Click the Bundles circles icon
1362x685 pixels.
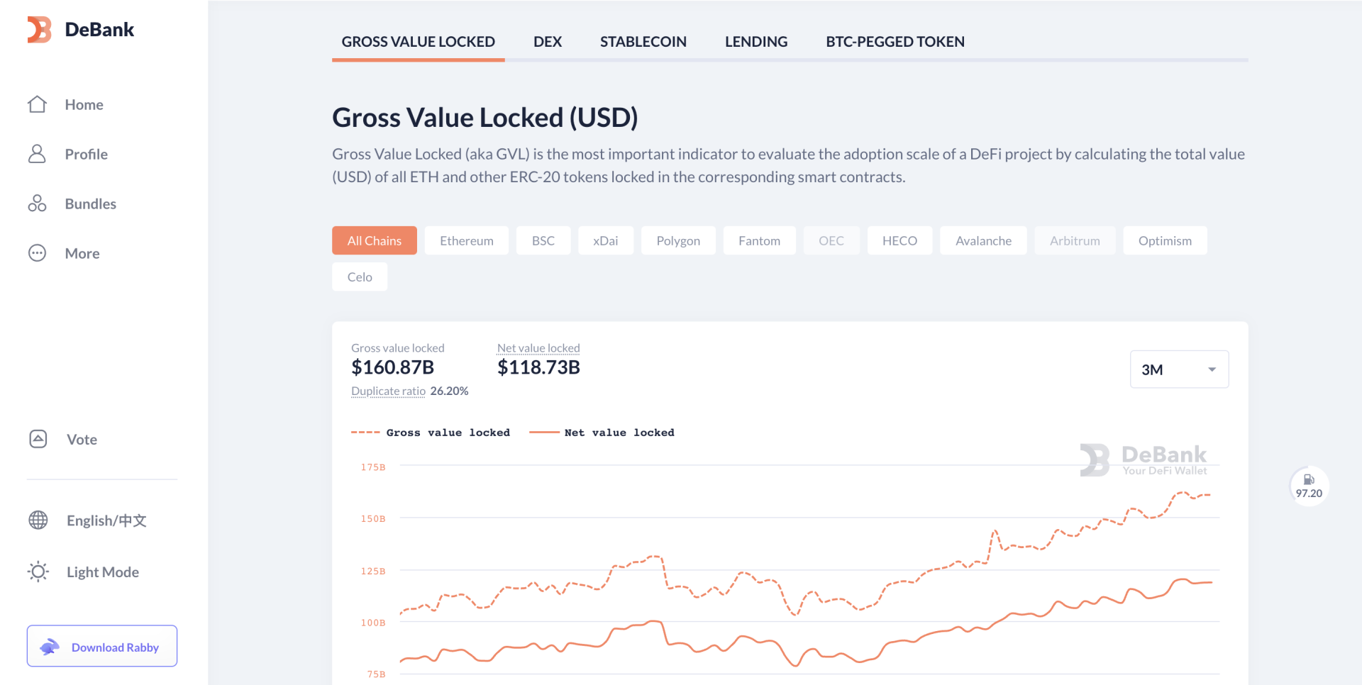(x=37, y=204)
